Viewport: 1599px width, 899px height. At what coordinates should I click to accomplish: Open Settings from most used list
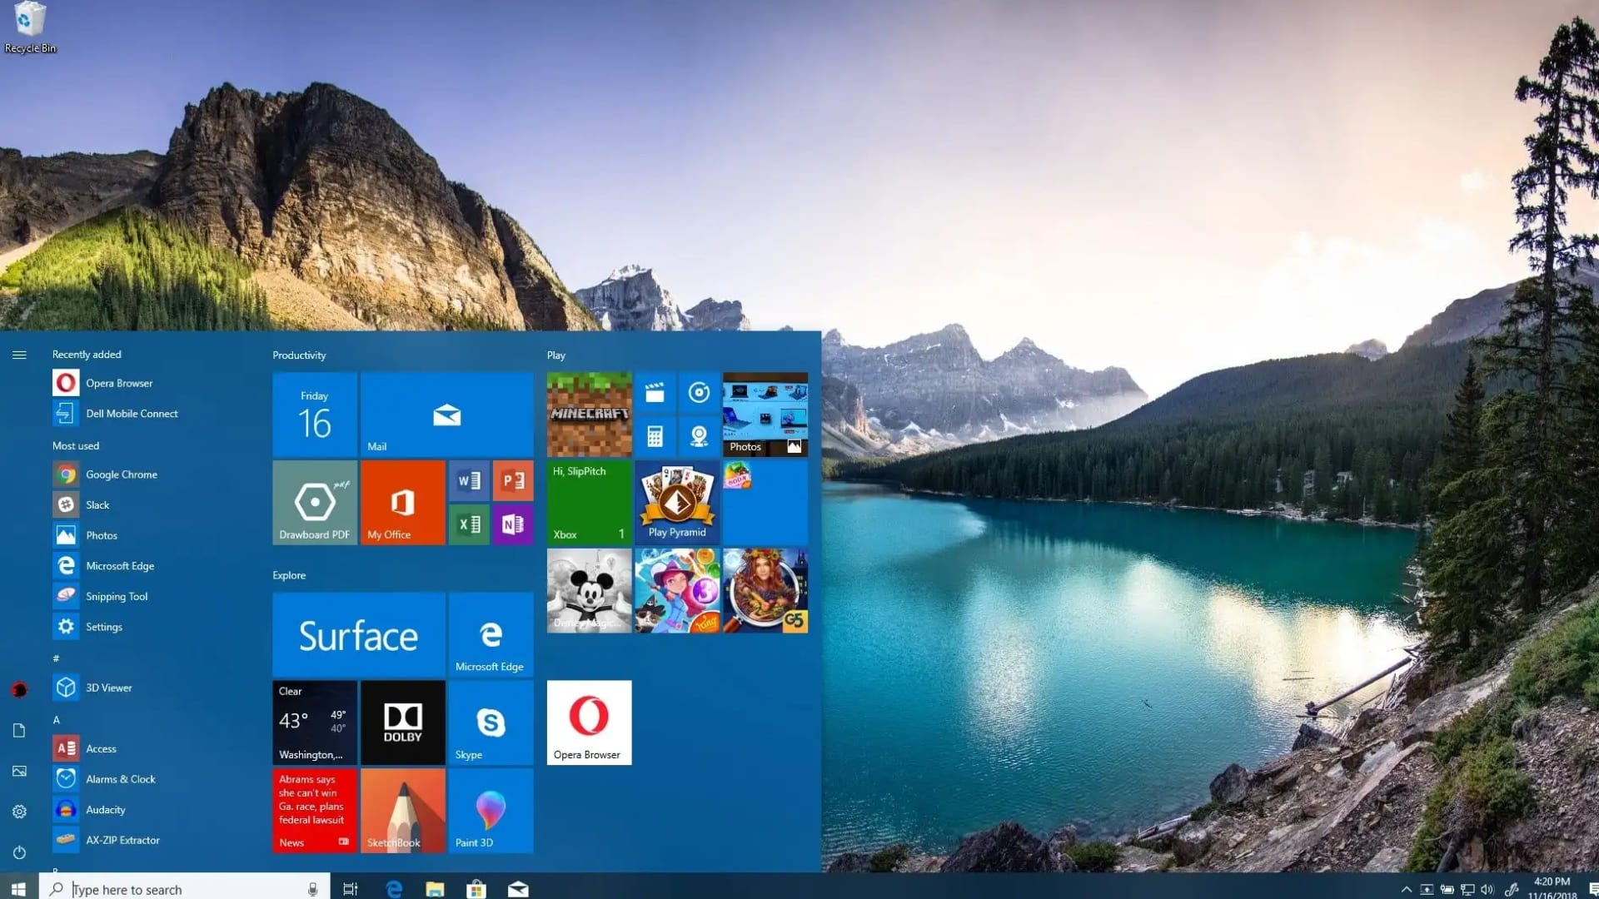point(103,626)
